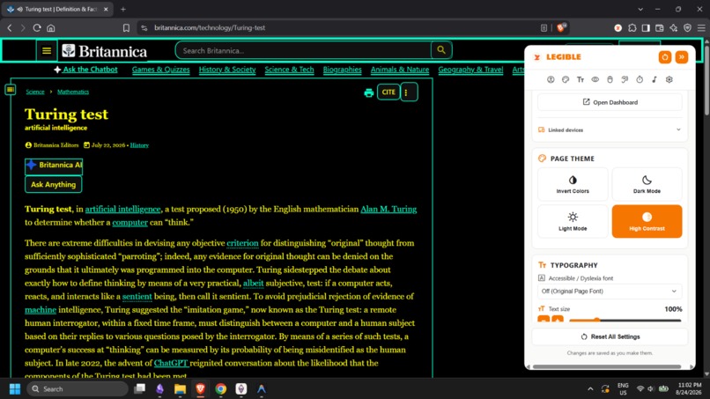This screenshot has height=399, width=710.
Task: Select the Turing test browser tab
Action: 59,9
